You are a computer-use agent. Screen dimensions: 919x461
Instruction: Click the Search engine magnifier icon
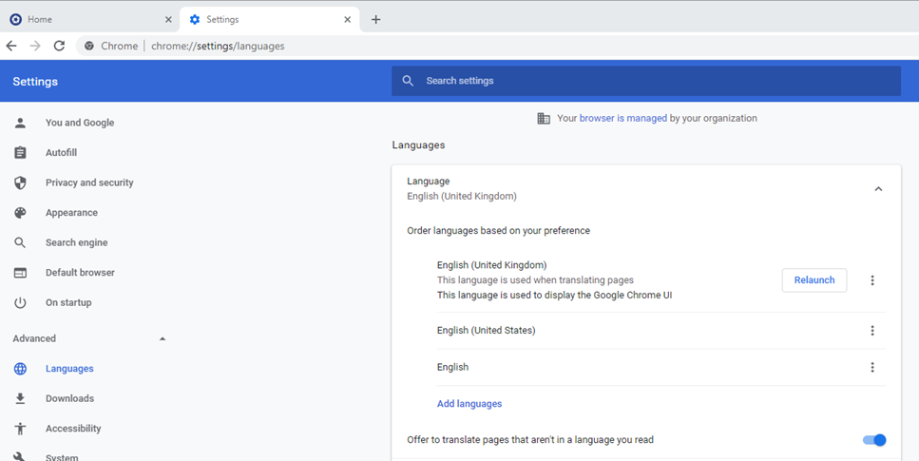21,242
